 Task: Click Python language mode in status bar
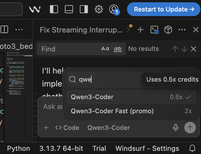(18, 149)
